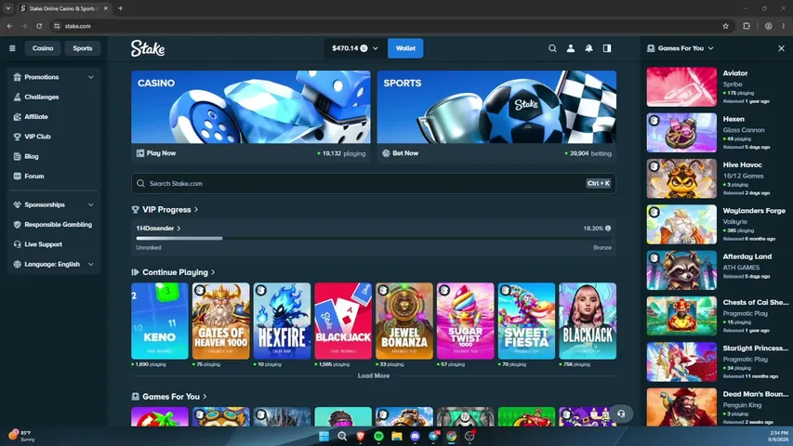The width and height of the screenshot is (793, 446).
Task: Click Play Now under Casino banner
Action: [x=156, y=153]
